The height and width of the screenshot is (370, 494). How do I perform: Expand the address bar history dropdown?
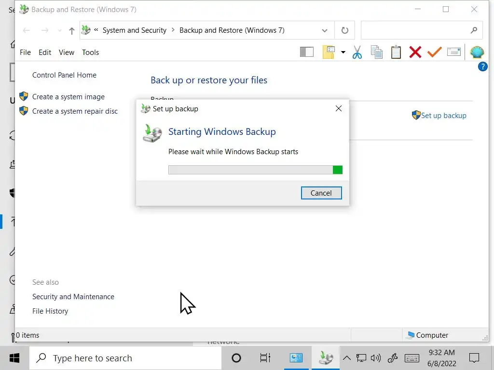point(325,30)
